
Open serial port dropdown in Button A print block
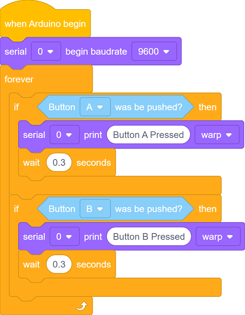tap(65, 135)
